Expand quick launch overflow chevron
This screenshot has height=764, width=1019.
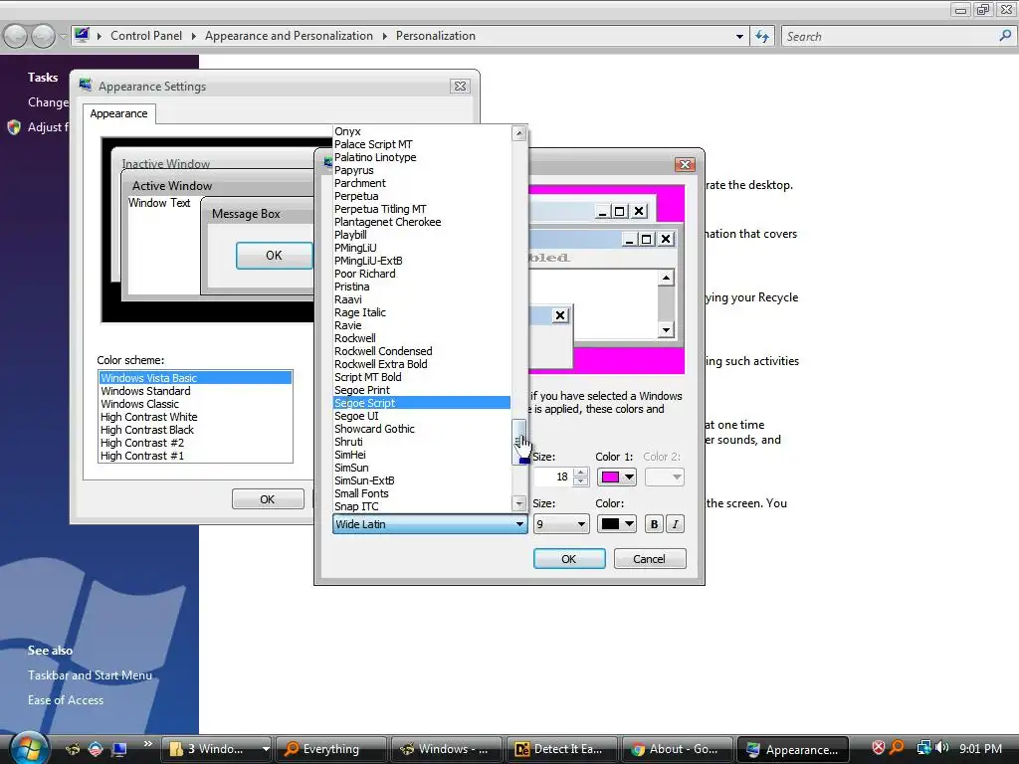[148, 744]
